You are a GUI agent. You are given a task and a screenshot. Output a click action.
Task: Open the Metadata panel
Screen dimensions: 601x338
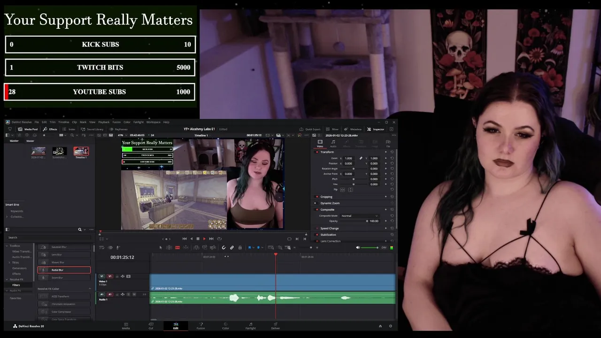[x=353, y=129]
